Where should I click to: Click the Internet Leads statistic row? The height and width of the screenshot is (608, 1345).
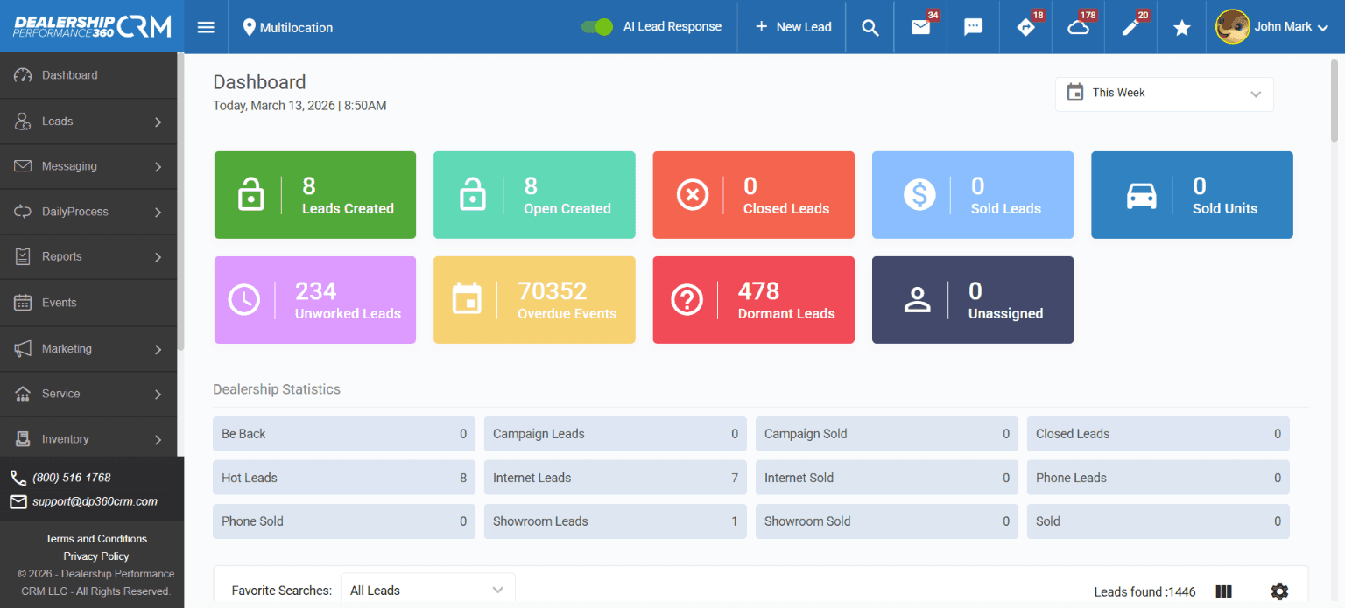pyautogui.click(x=616, y=478)
